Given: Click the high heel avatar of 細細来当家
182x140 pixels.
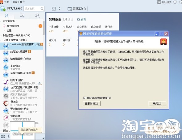Looking at the screenshot, I should click(x=6, y=82).
